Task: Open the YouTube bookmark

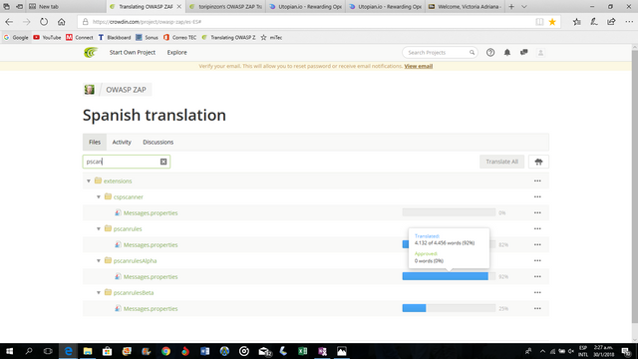Action: [x=47, y=38]
